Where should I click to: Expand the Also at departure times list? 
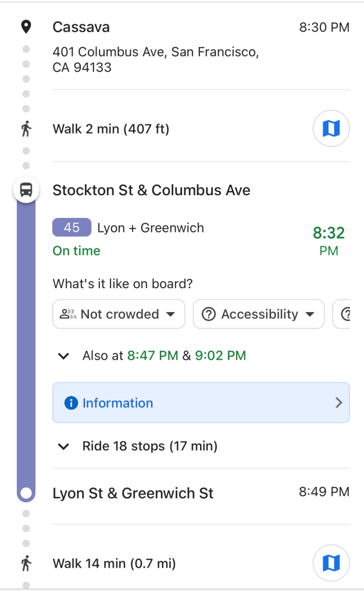point(64,356)
